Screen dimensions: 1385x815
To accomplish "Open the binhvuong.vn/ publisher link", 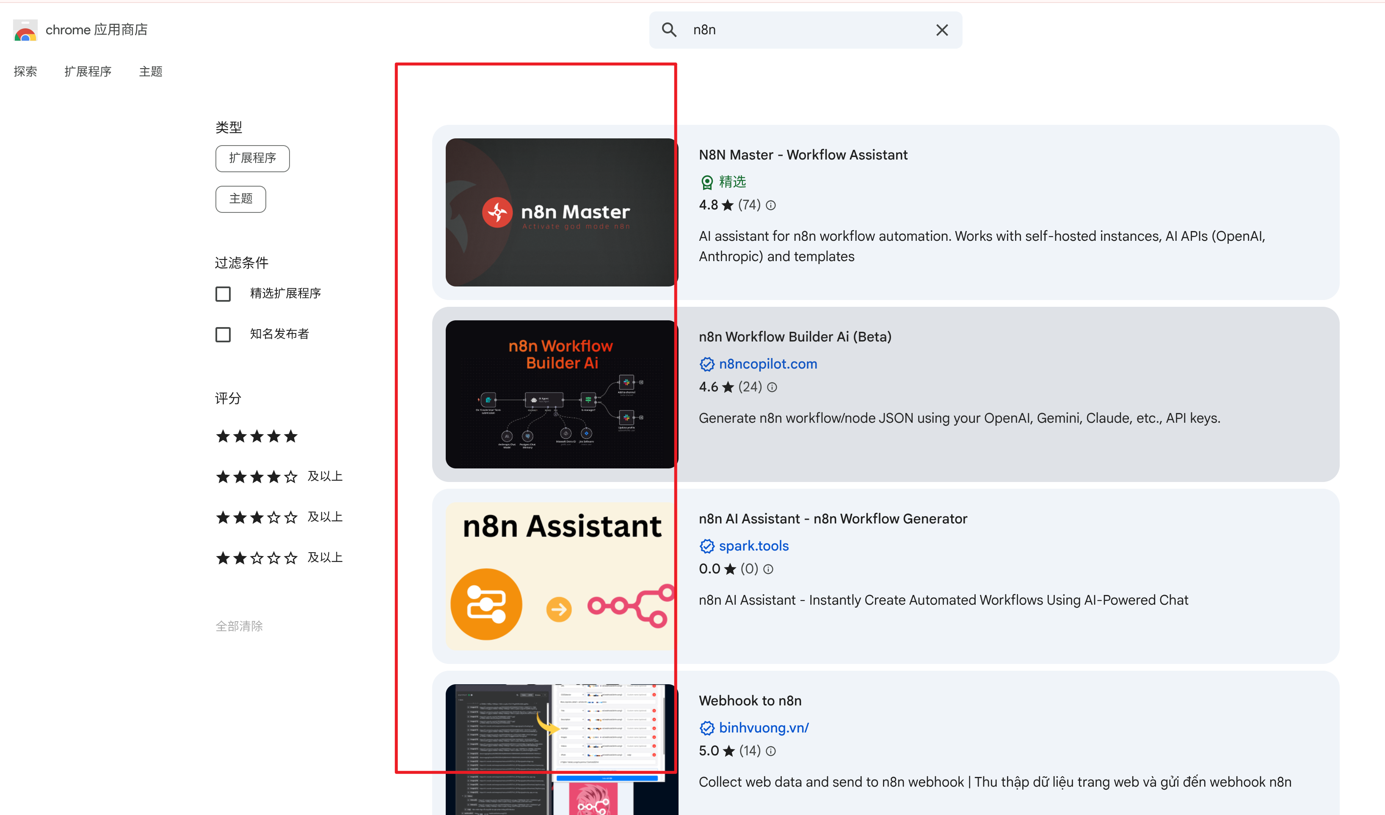I will click(x=763, y=728).
